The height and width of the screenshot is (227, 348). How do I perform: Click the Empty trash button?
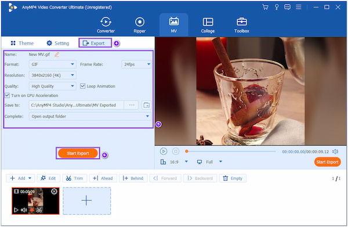click(x=233, y=178)
